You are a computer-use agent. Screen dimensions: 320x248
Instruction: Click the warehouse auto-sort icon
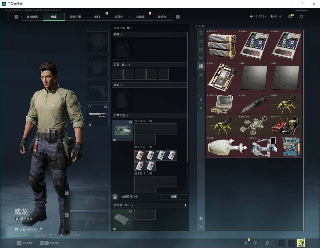tap(201, 227)
